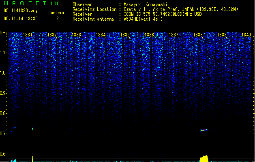
Task: Click the observer name Masayuki Kobayashi
Action: (146, 4)
